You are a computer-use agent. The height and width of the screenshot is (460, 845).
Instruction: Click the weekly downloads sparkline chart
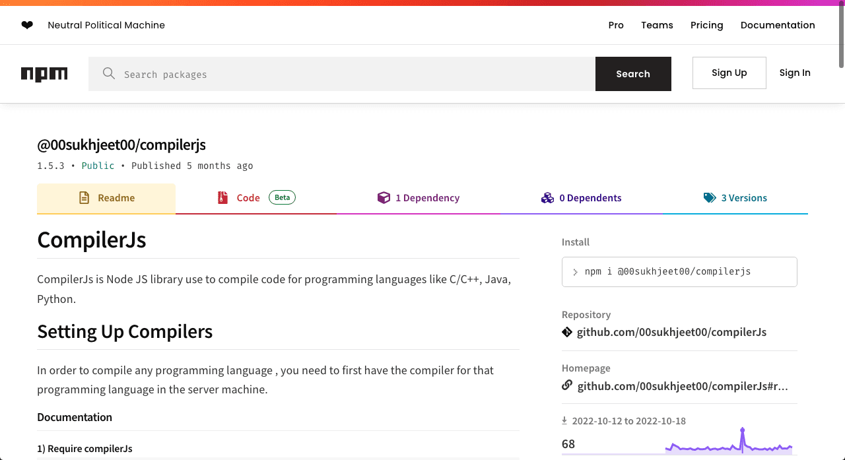[729, 442]
